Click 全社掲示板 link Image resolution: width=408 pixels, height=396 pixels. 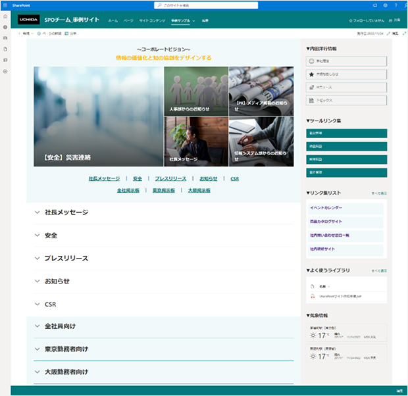128,191
